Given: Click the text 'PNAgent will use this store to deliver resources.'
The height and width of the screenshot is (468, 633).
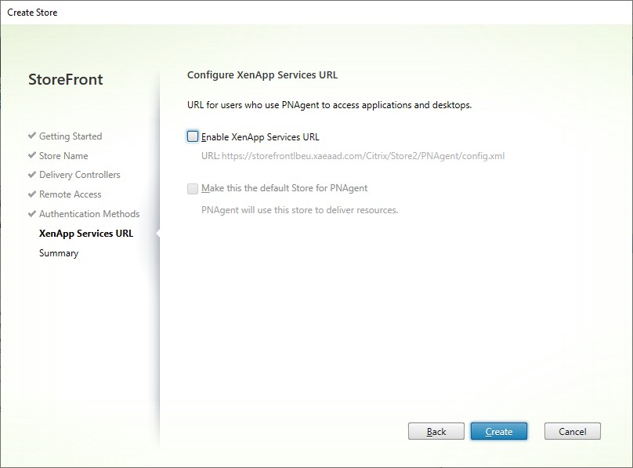Looking at the screenshot, I should [299, 210].
